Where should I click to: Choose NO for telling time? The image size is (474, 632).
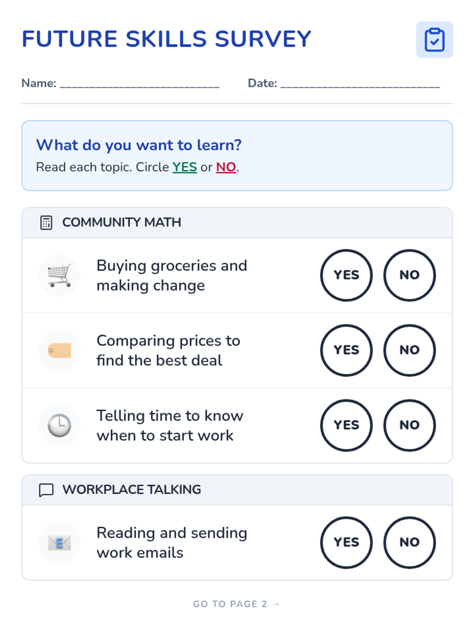coord(409,425)
